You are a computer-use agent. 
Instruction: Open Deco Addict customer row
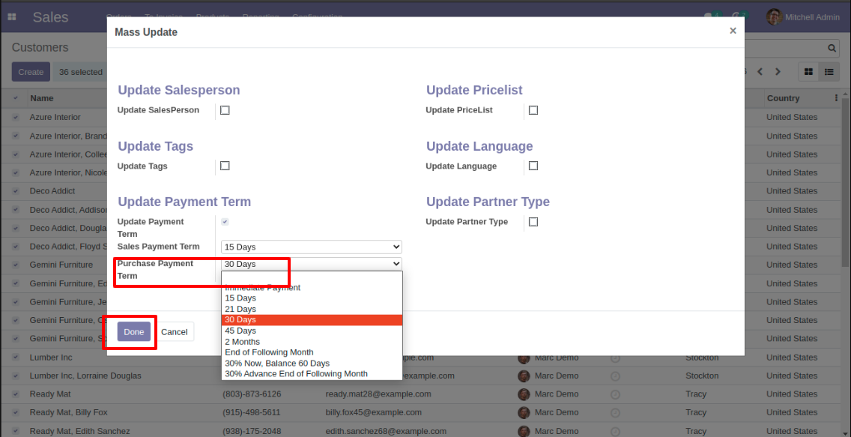coord(52,191)
